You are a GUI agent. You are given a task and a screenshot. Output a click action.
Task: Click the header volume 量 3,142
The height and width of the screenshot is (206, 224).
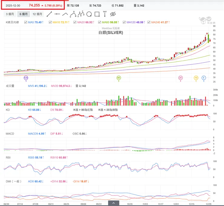tap(139, 5)
